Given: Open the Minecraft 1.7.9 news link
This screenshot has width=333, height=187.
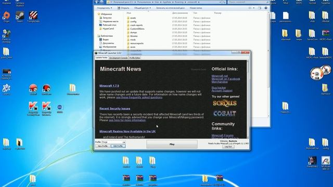Looking at the screenshot, I should [x=109, y=86].
